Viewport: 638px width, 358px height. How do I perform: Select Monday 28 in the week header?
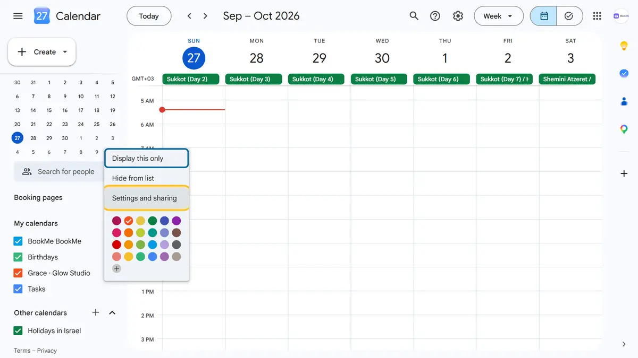click(256, 58)
